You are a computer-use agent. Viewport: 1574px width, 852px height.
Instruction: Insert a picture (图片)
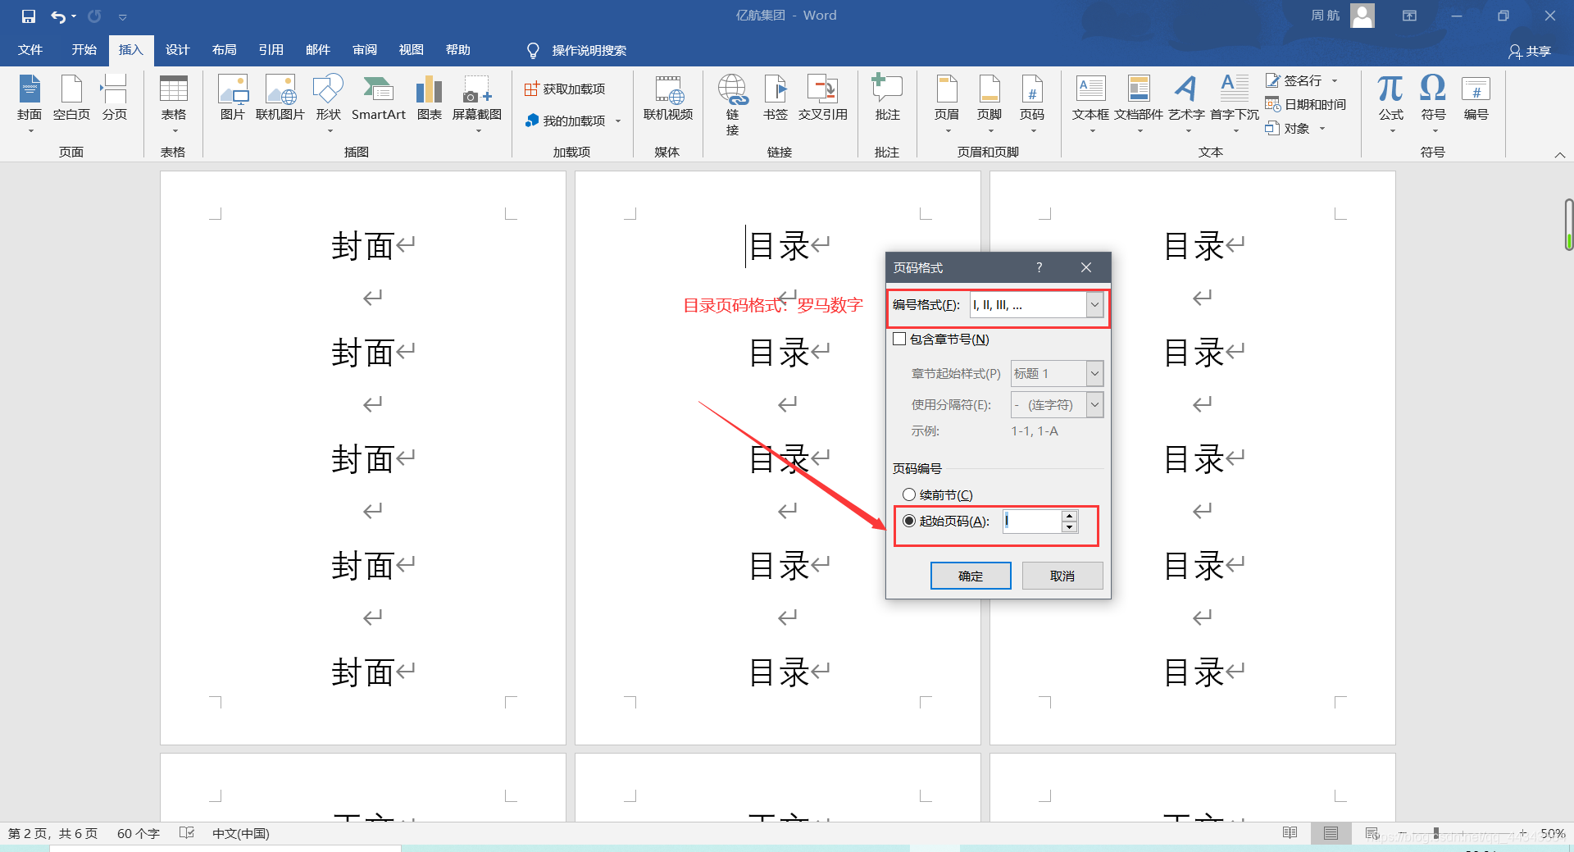pyautogui.click(x=233, y=98)
